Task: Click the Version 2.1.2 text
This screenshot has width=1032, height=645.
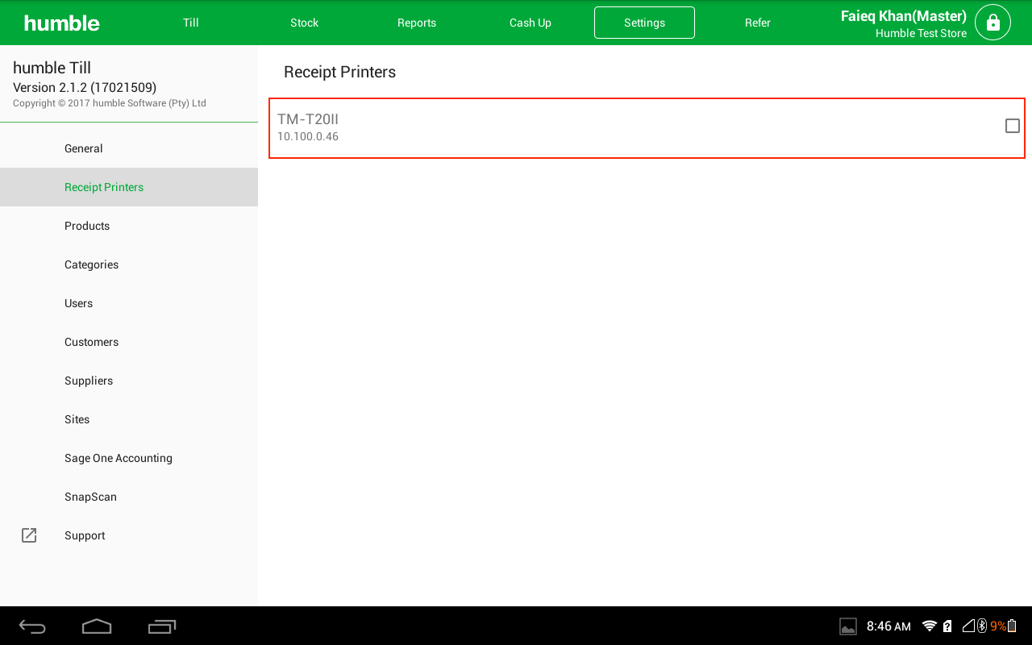Action: tap(85, 87)
